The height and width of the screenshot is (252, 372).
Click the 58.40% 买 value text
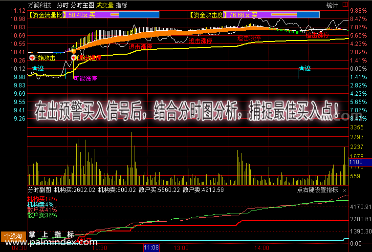(x=82, y=15)
